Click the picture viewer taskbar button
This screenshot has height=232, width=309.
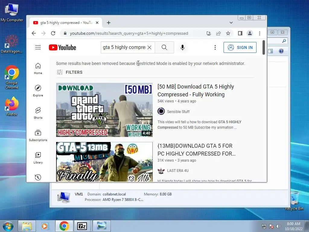[101, 226]
